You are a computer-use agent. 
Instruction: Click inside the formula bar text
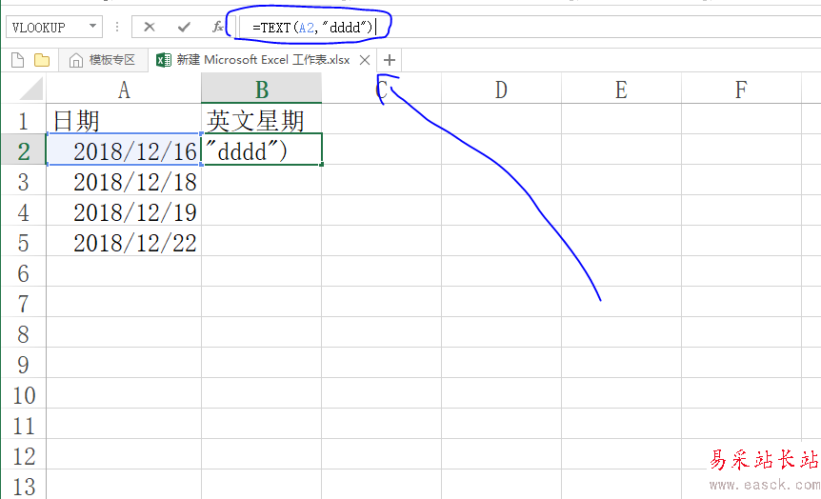(312, 28)
